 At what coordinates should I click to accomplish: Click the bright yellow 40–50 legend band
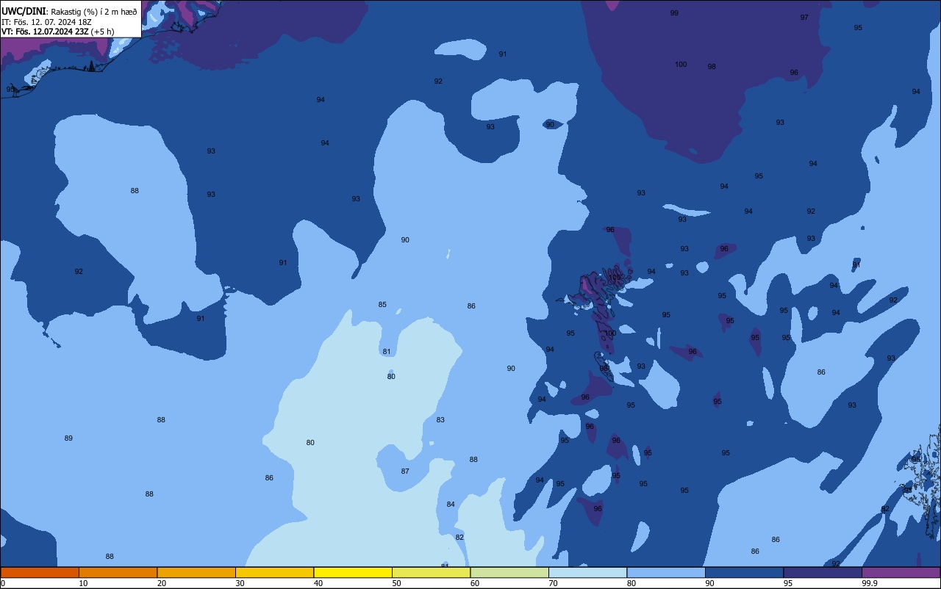[x=353, y=572]
